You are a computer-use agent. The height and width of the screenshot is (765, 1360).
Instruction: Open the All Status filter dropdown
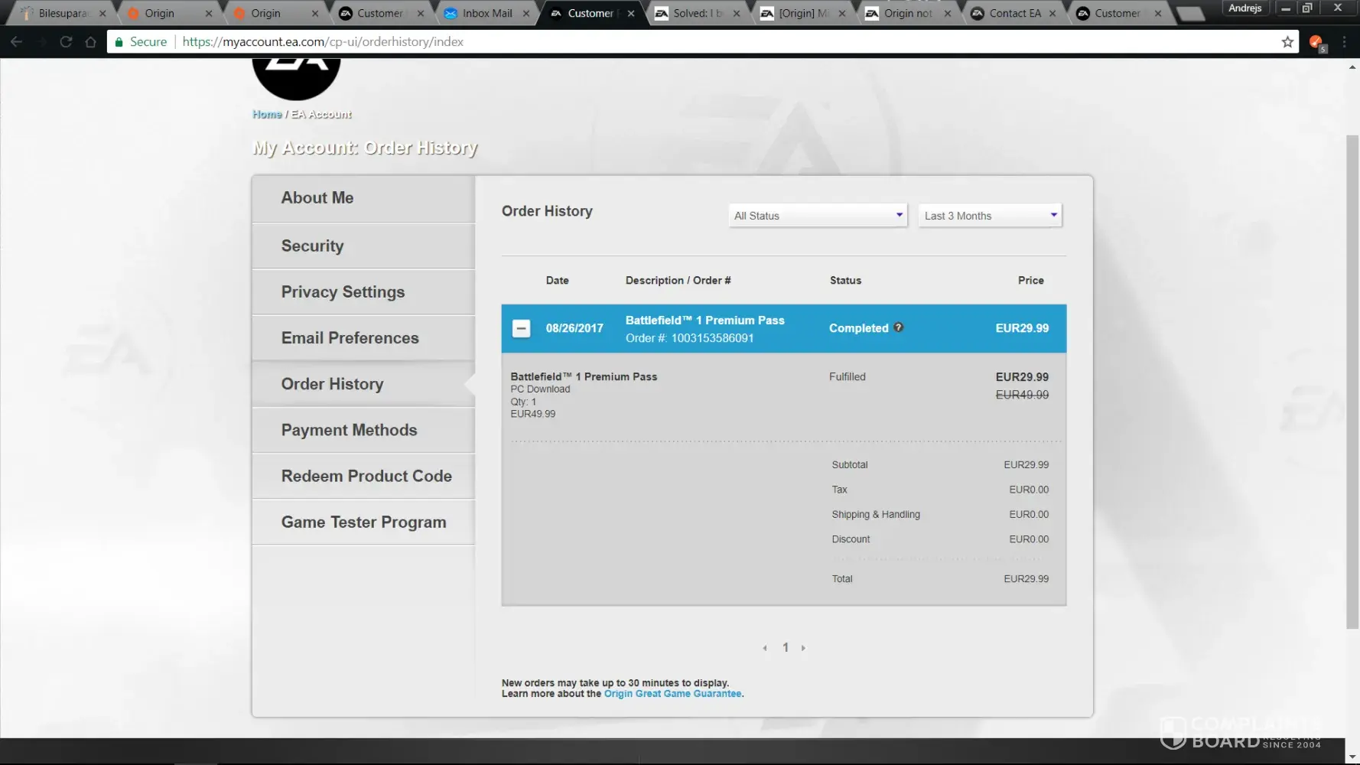pyautogui.click(x=818, y=216)
